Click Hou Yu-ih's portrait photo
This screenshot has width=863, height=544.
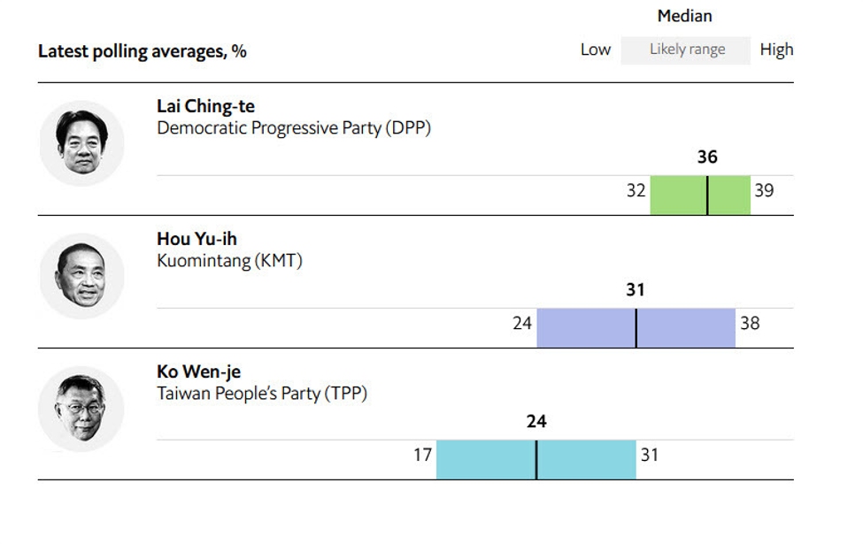(x=82, y=276)
